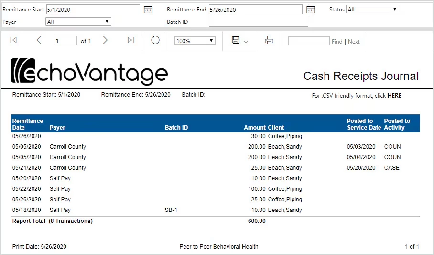The height and width of the screenshot is (255, 434).
Task: Click the 30.00 amount cell
Action: point(258,136)
